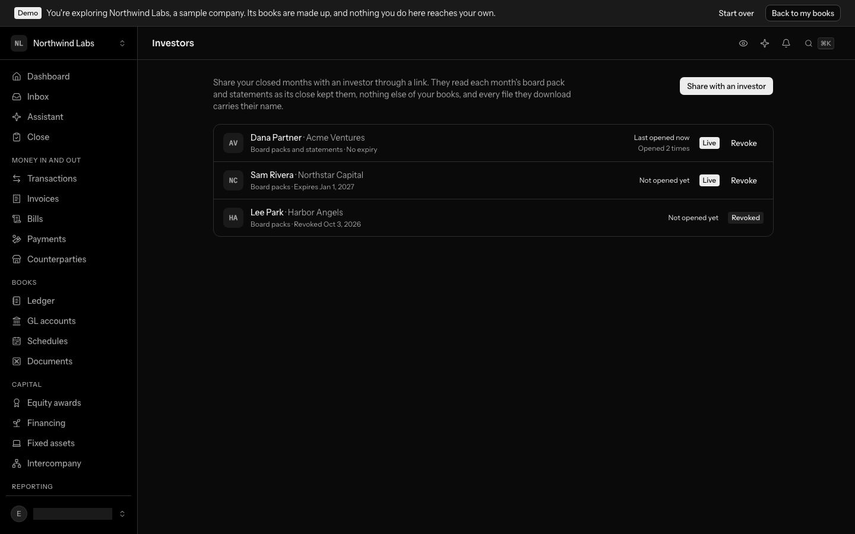Click the Dashboard home icon
Viewport: 855px width, 534px height.
pyautogui.click(x=17, y=77)
